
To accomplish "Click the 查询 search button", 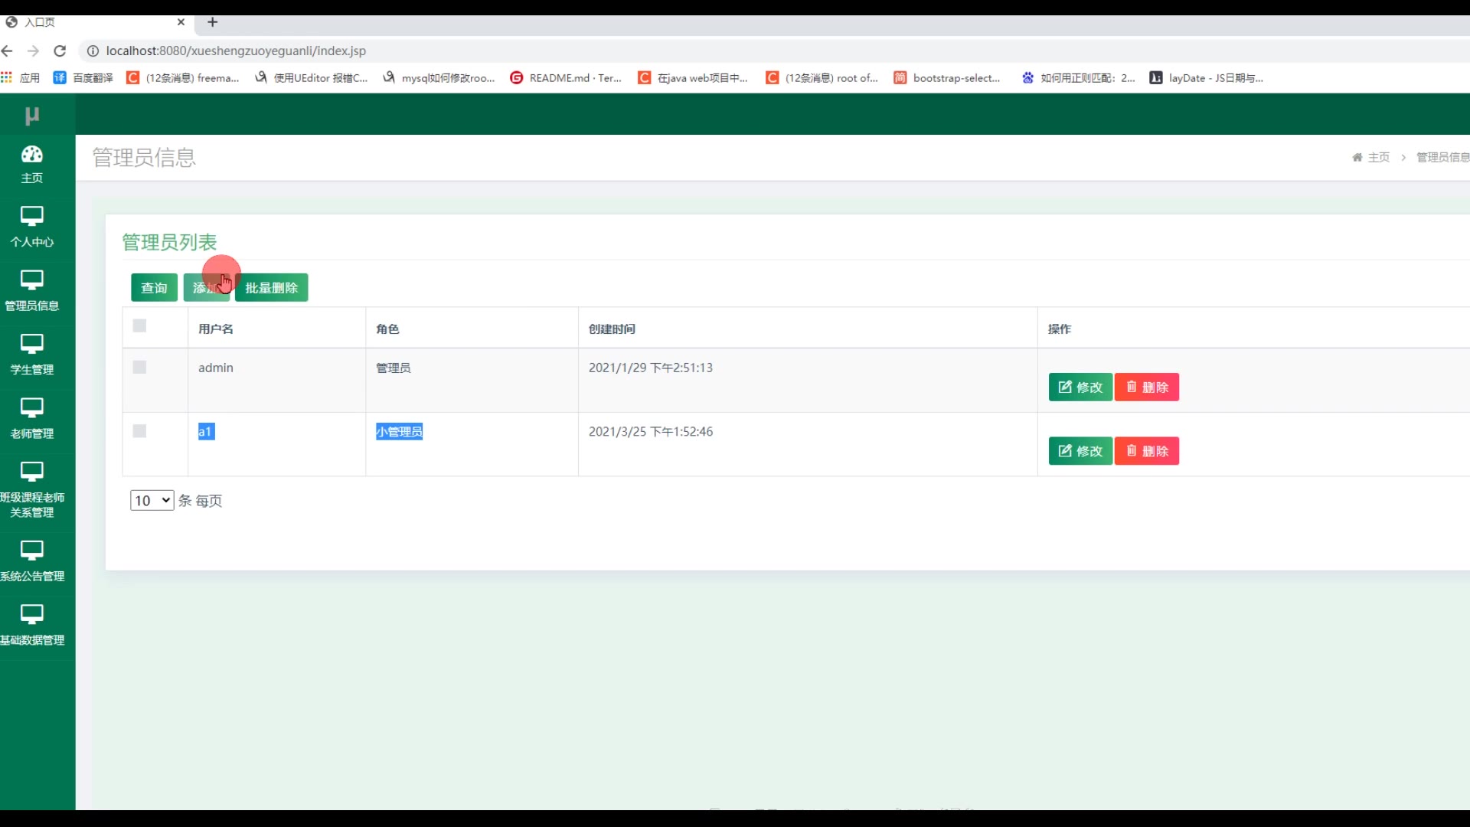I will click(x=154, y=288).
